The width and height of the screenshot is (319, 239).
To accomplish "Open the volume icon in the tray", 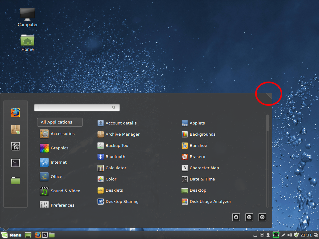I will coord(289,235).
